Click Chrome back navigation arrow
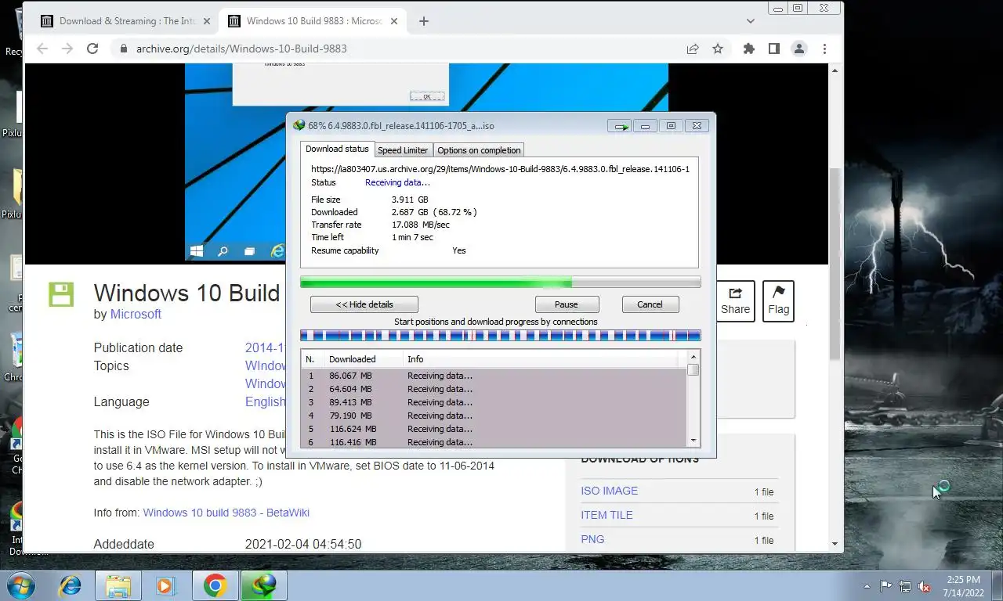 coord(42,49)
